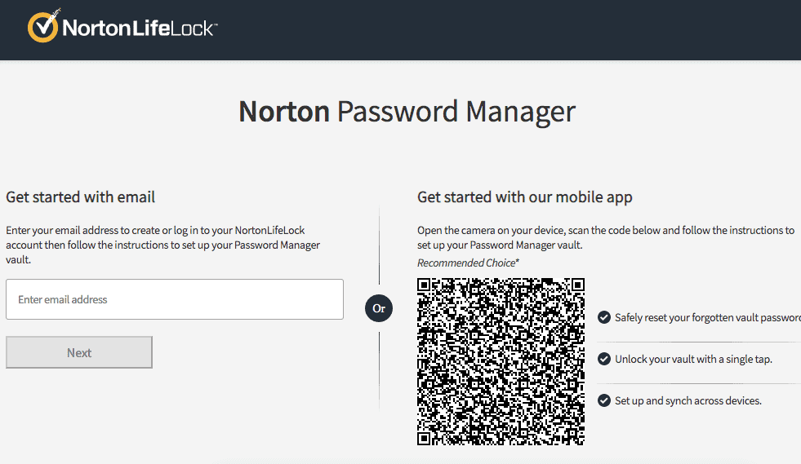Click the Recommended Choice* label
Viewport: 801px width, 464px height.
[468, 263]
